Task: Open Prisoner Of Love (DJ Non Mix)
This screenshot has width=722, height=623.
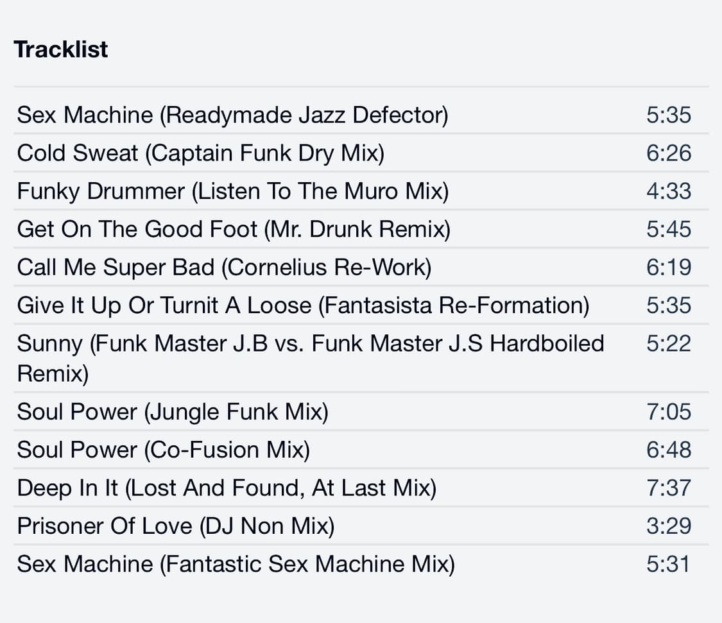Action: click(x=176, y=526)
